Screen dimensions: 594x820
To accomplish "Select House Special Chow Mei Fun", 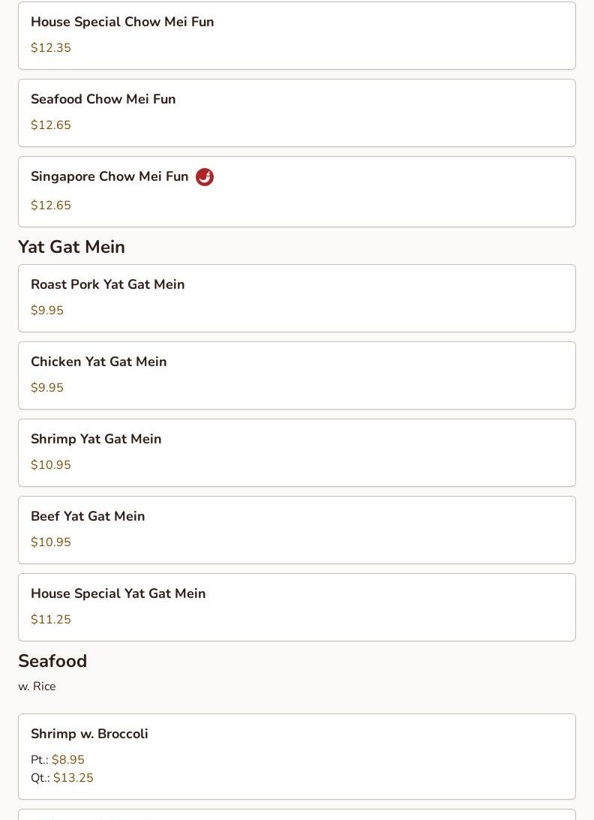I will point(122,23).
